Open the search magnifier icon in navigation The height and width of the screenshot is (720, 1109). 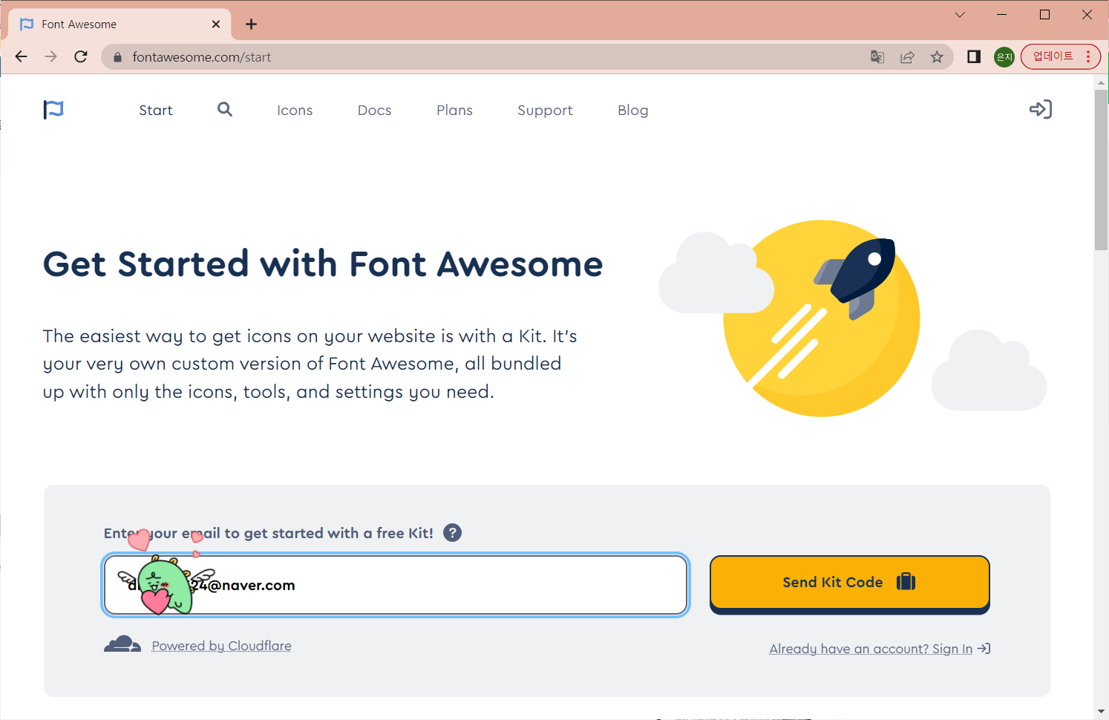tap(225, 109)
